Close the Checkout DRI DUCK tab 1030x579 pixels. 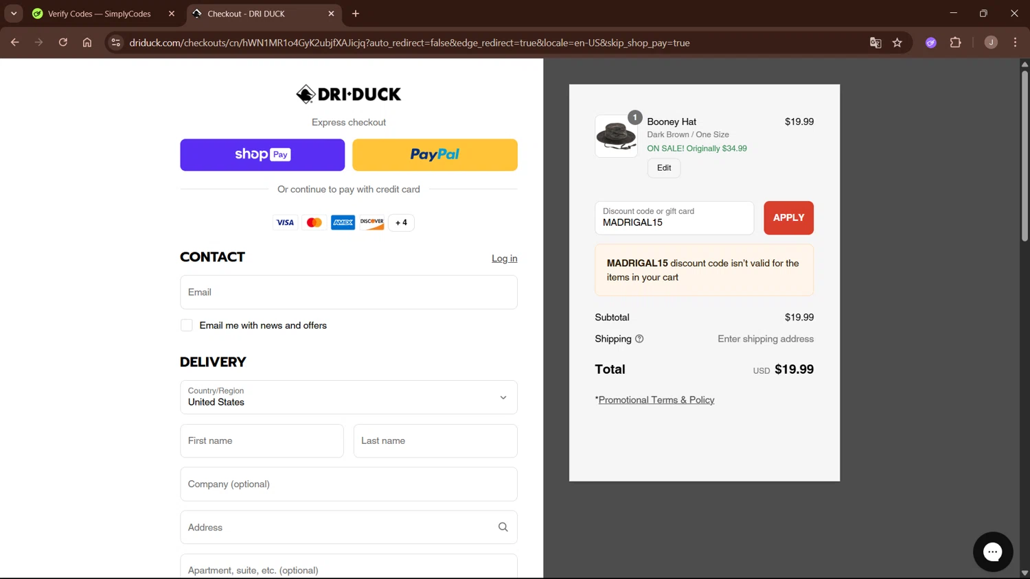[x=331, y=14]
